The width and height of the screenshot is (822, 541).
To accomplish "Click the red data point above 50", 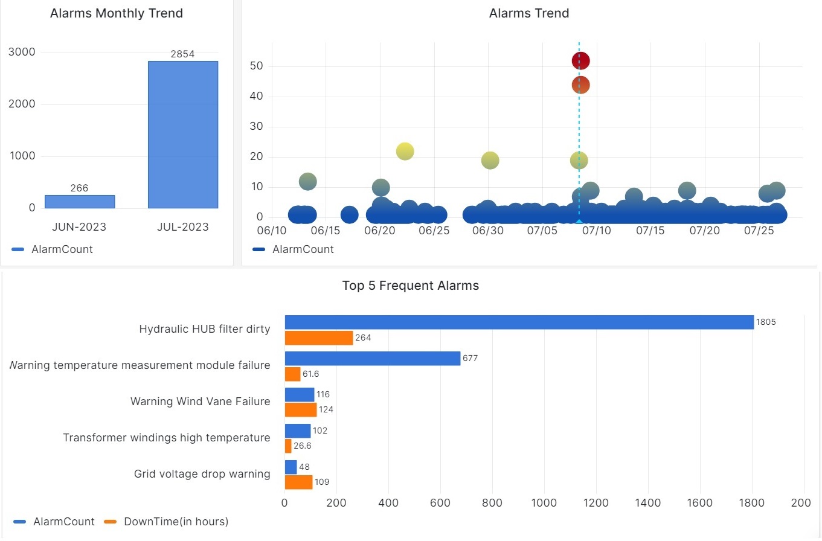I will tap(580, 61).
